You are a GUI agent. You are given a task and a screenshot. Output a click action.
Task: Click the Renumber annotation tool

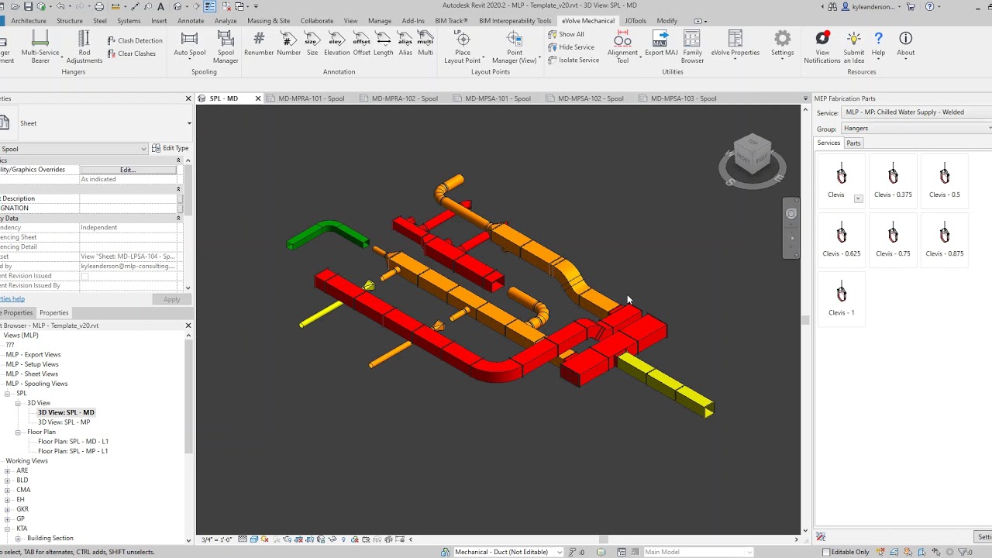click(x=259, y=43)
